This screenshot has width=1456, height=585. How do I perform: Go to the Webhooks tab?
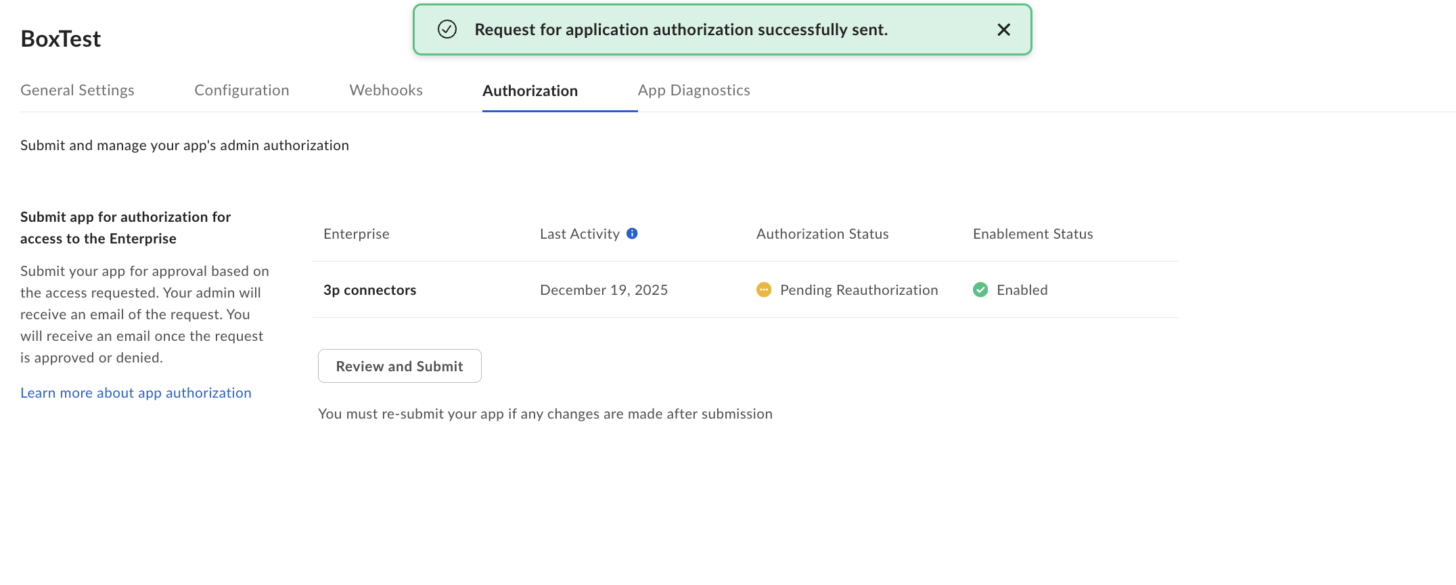386,90
